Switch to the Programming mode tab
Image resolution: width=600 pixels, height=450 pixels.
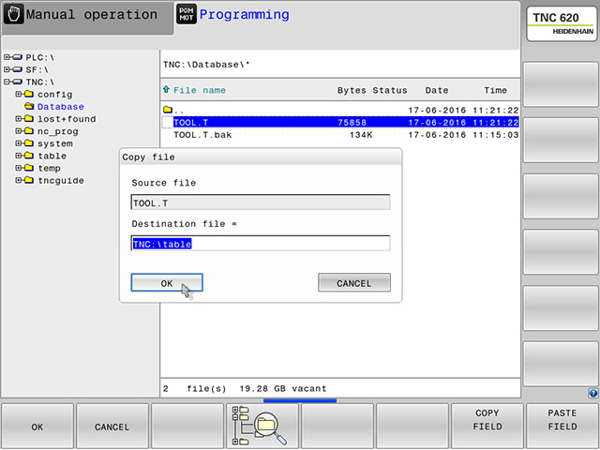tap(245, 16)
